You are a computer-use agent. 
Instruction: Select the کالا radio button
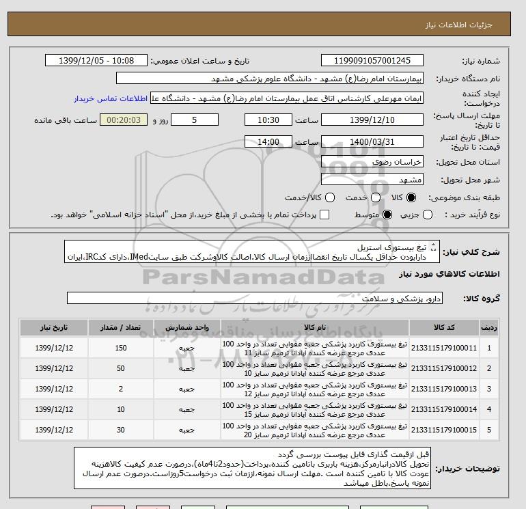[411, 197]
